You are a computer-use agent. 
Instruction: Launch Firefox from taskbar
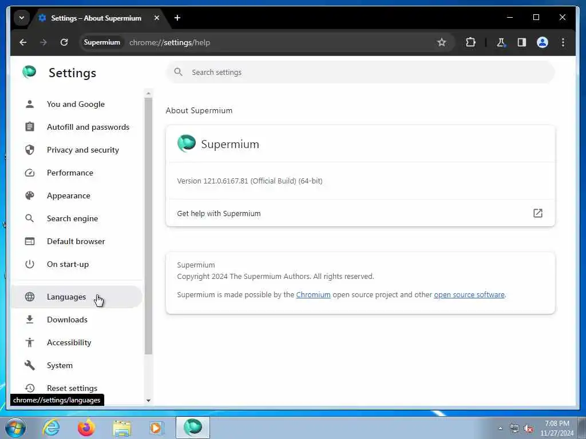pyautogui.click(x=86, y=428)
